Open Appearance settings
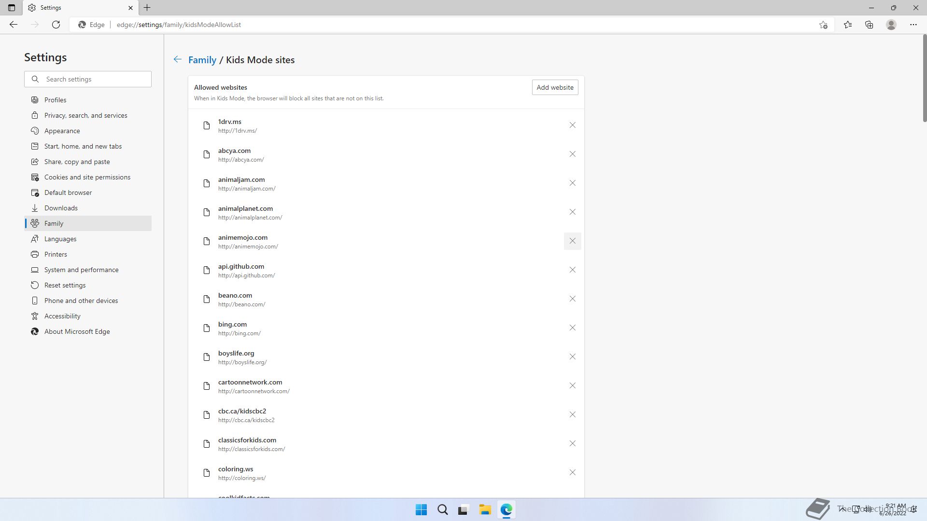Viewport: 927px width, 521px height. point(88,131)
